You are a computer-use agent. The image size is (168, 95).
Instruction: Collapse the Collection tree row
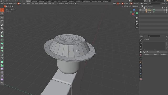point(142,8)
